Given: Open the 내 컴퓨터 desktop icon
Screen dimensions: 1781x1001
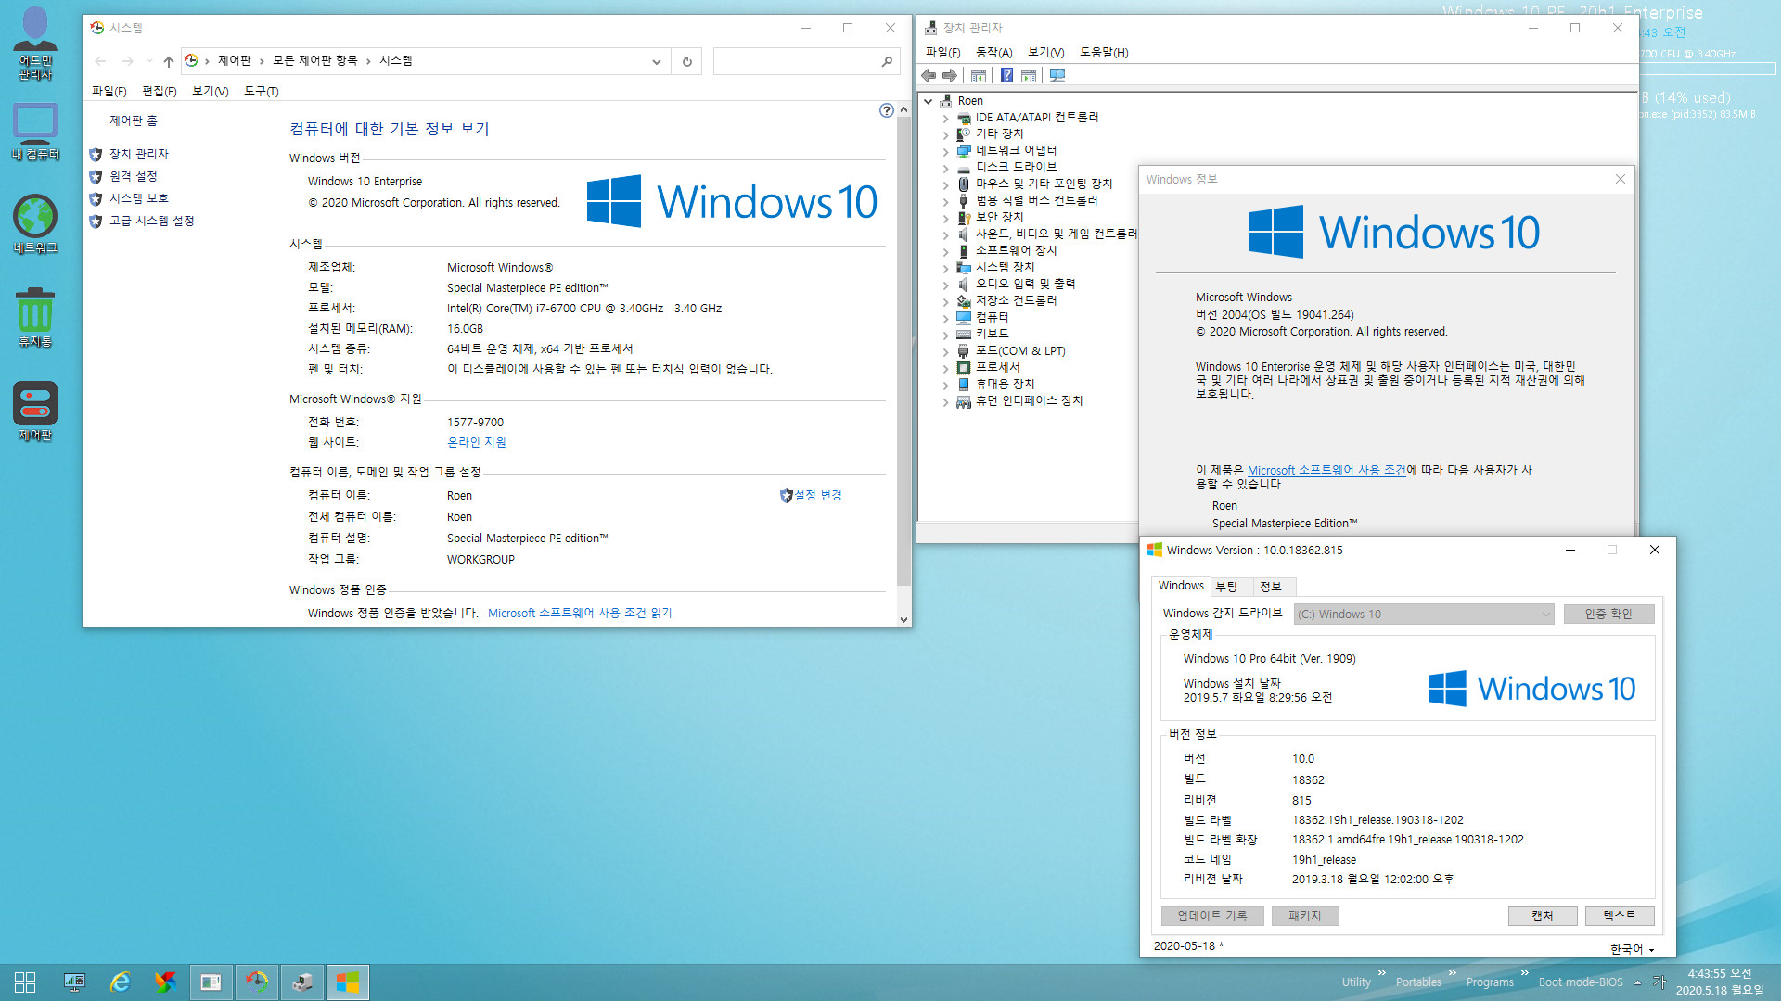Looking at the screenshot, I should click(x=35, y=132).
